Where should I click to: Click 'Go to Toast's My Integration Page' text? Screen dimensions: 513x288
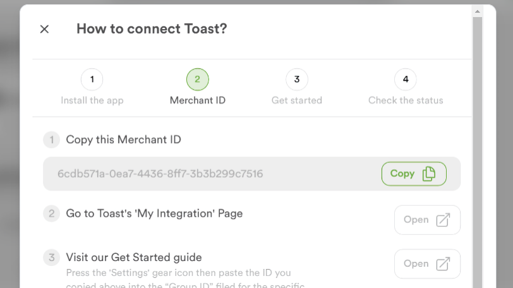(154, 213)
